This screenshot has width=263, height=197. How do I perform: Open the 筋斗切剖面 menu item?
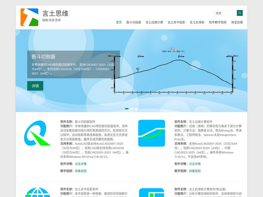click(x=134, y=22)
